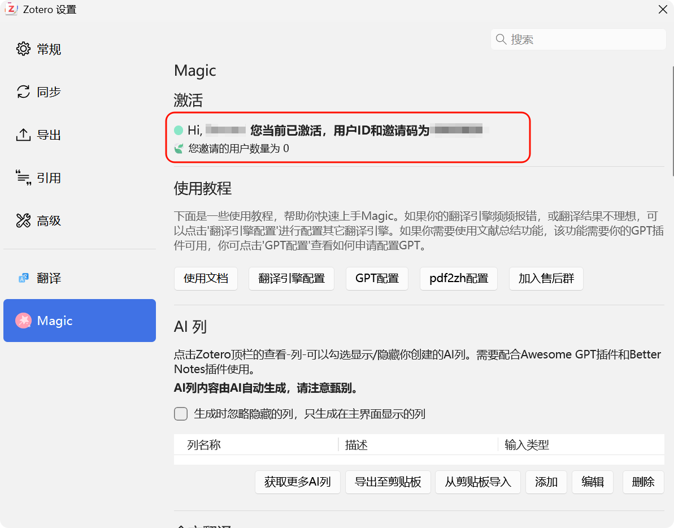The image size is (674, 528).
Task: Click the 激活 section heading
Action: (188, 100)
